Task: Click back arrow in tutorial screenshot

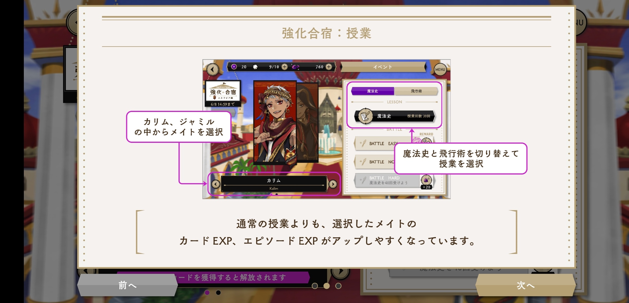Action: pos(212,69)
